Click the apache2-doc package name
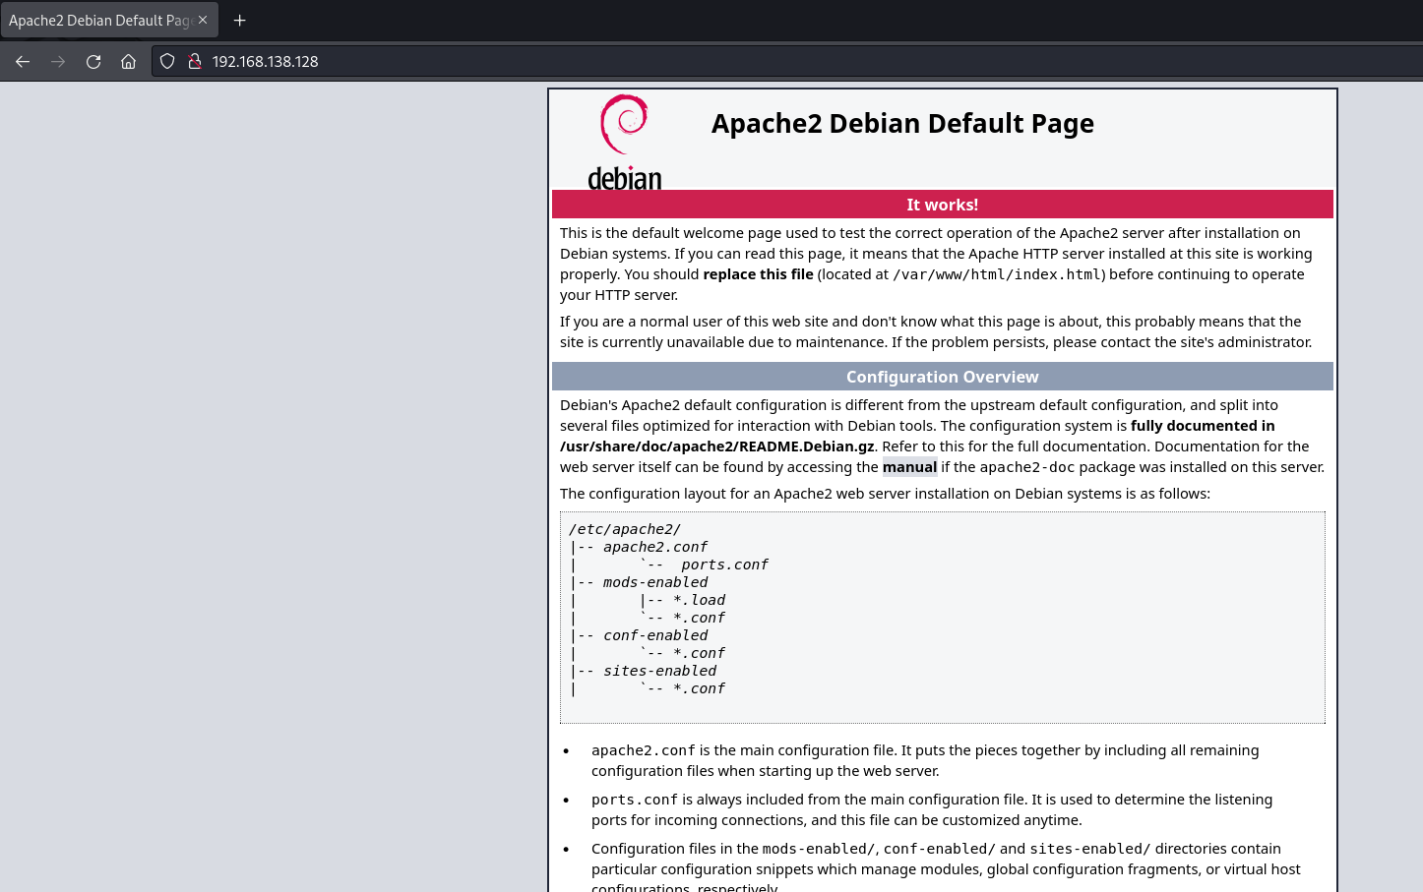 click(1027, 467)
